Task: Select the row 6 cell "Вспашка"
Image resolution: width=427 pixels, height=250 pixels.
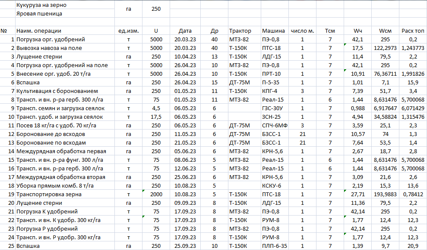Action: tap(65, 83)
